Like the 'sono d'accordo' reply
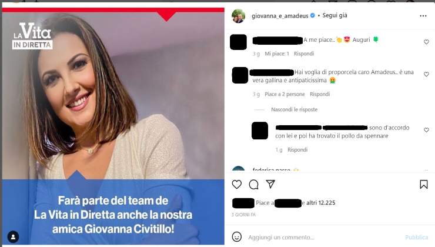435x247 pixels. tap(426, 130)
